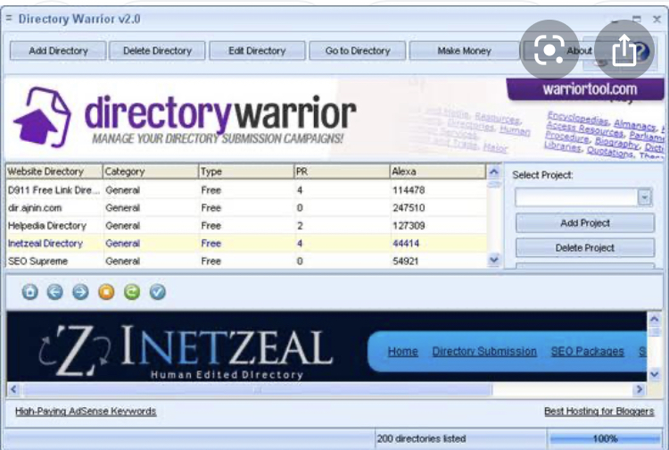The height and width of the screenshot is (450, 669).
Task: Click the Add Directory button
Action: pyautogui.click(x=58, y=51)
